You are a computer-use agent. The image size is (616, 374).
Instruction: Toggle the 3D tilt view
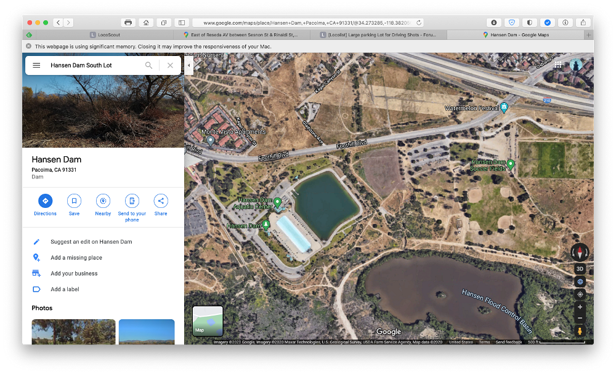[580, 269]
